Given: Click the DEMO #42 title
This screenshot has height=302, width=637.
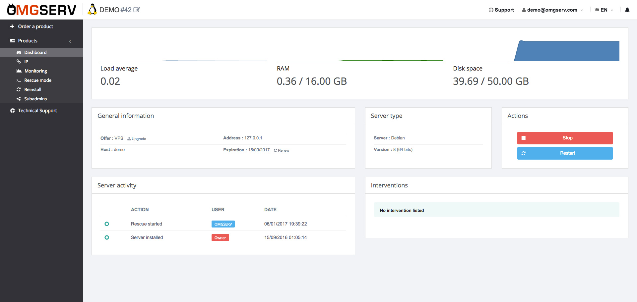Looking at the screenshot, I should (x=115, y=10).
